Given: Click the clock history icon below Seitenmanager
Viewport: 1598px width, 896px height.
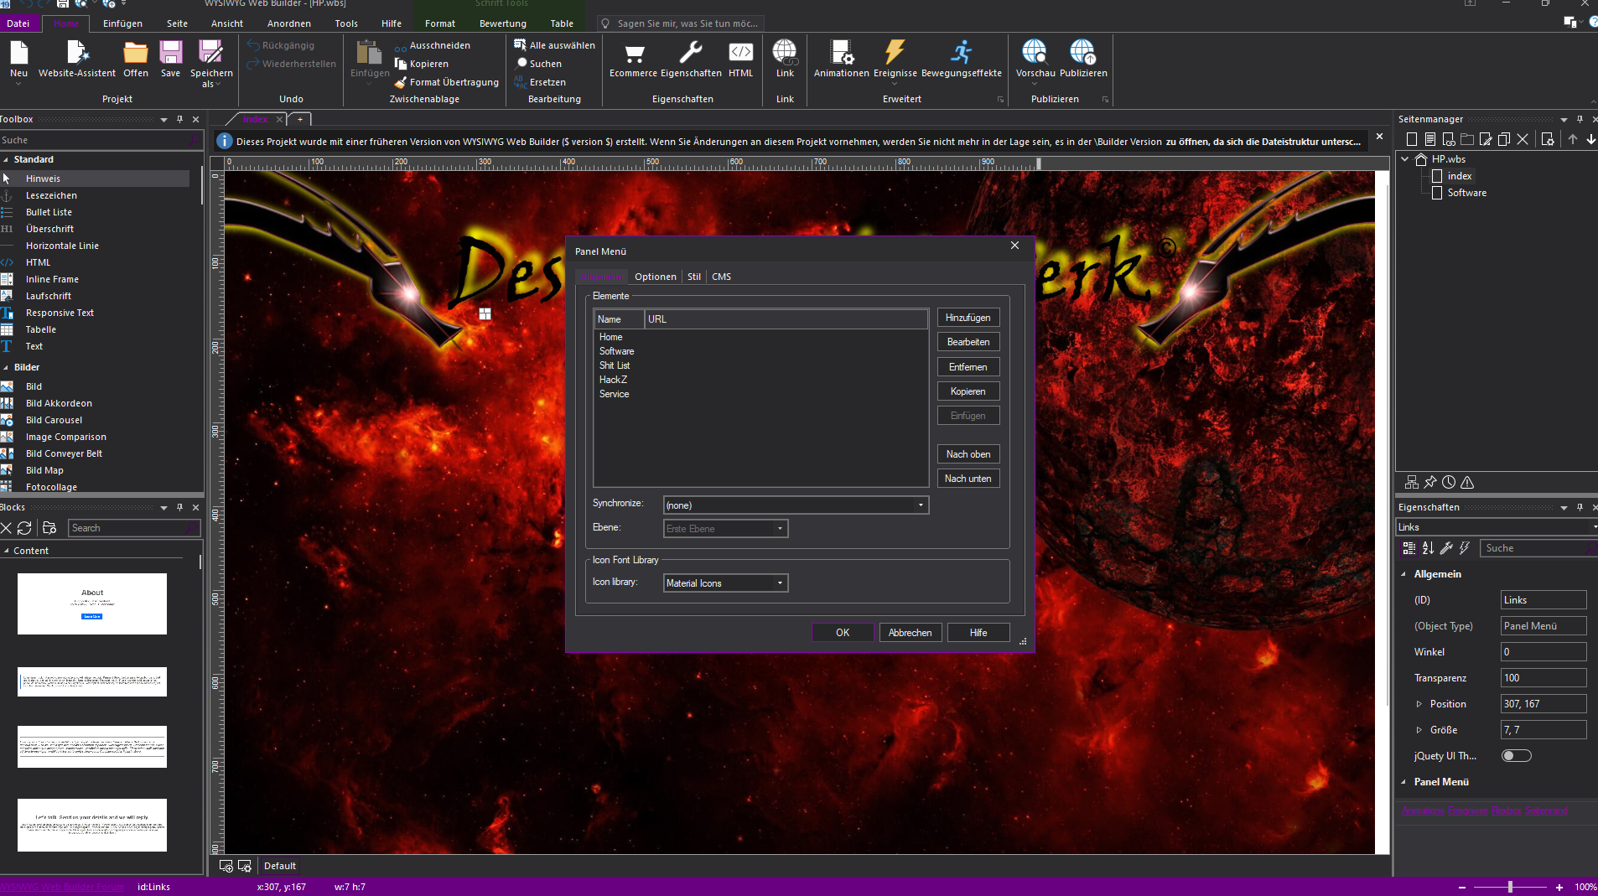Looking at the screenshot, I should (x=1449, y=482).
